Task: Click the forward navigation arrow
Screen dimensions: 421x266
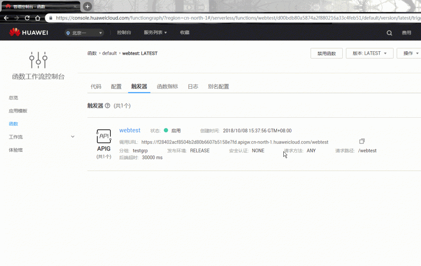Action: [x=16, y=18]
